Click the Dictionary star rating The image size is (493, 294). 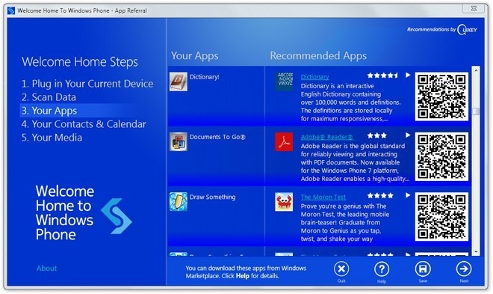click(382, 76)
